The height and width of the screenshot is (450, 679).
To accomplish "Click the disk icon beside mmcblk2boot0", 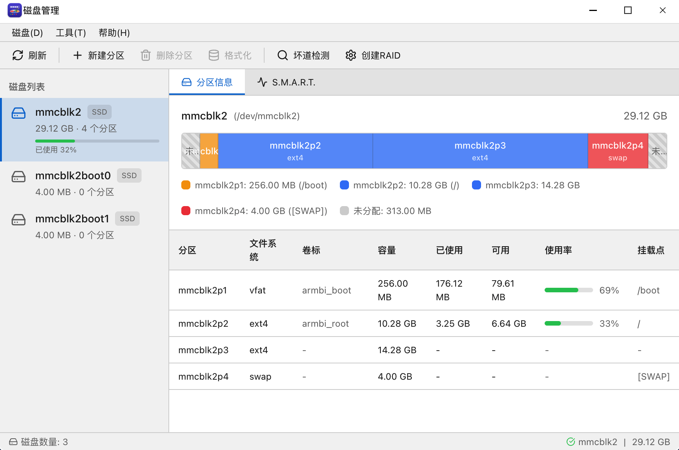I will tap(19, 176).
